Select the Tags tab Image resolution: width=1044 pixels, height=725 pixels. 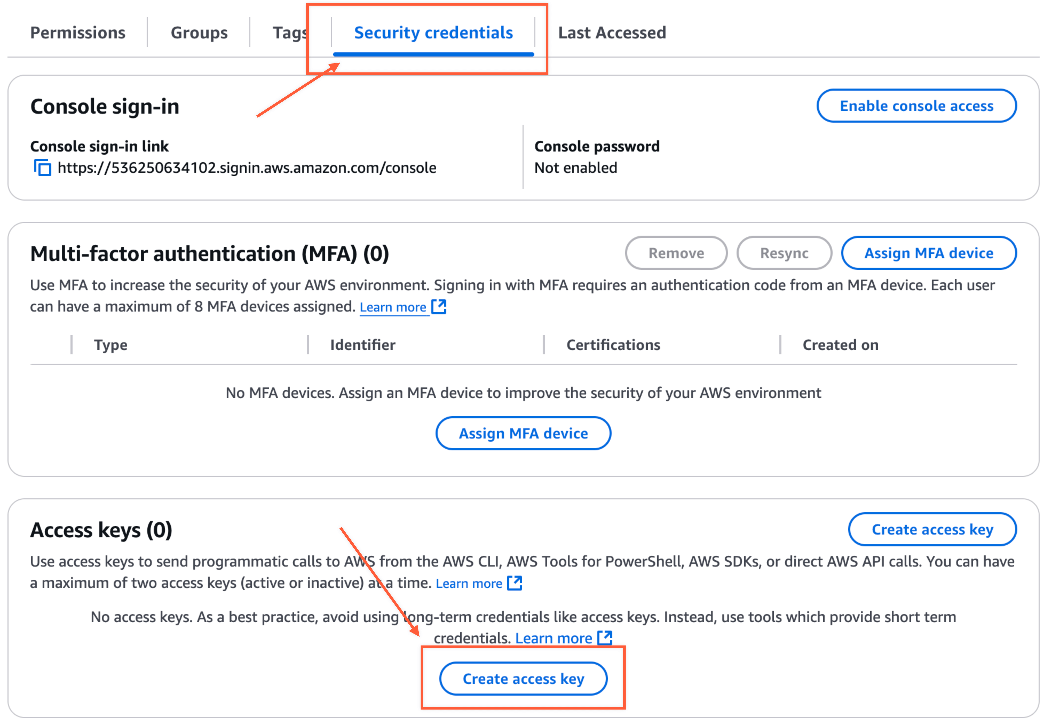(290, 33)
